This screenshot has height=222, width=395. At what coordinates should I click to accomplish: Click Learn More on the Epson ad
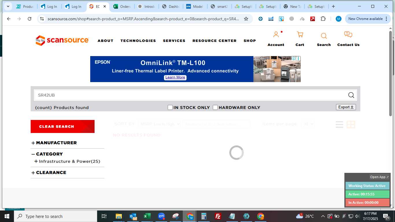point(175,77)
